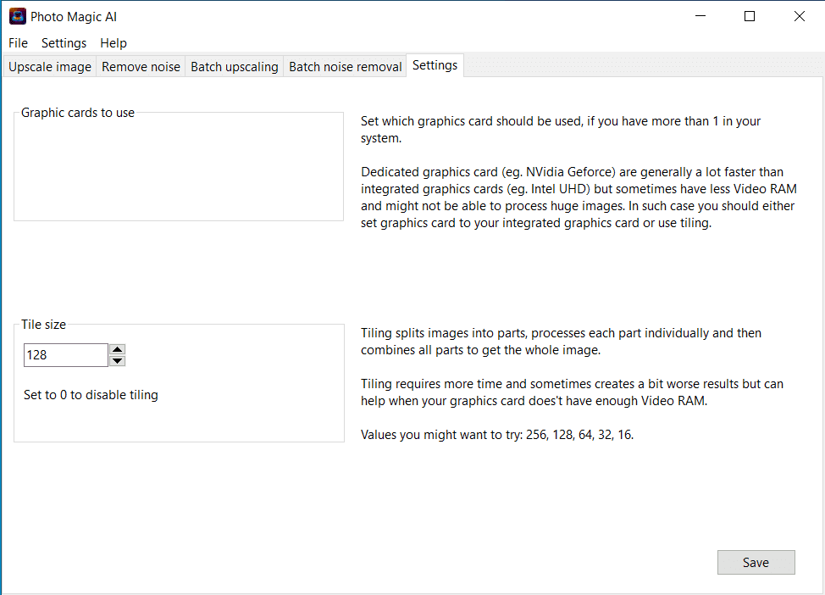The height and width of the screenshot is (595, 825).
Task: Open the File menu
Action: (x=18, y=43)
